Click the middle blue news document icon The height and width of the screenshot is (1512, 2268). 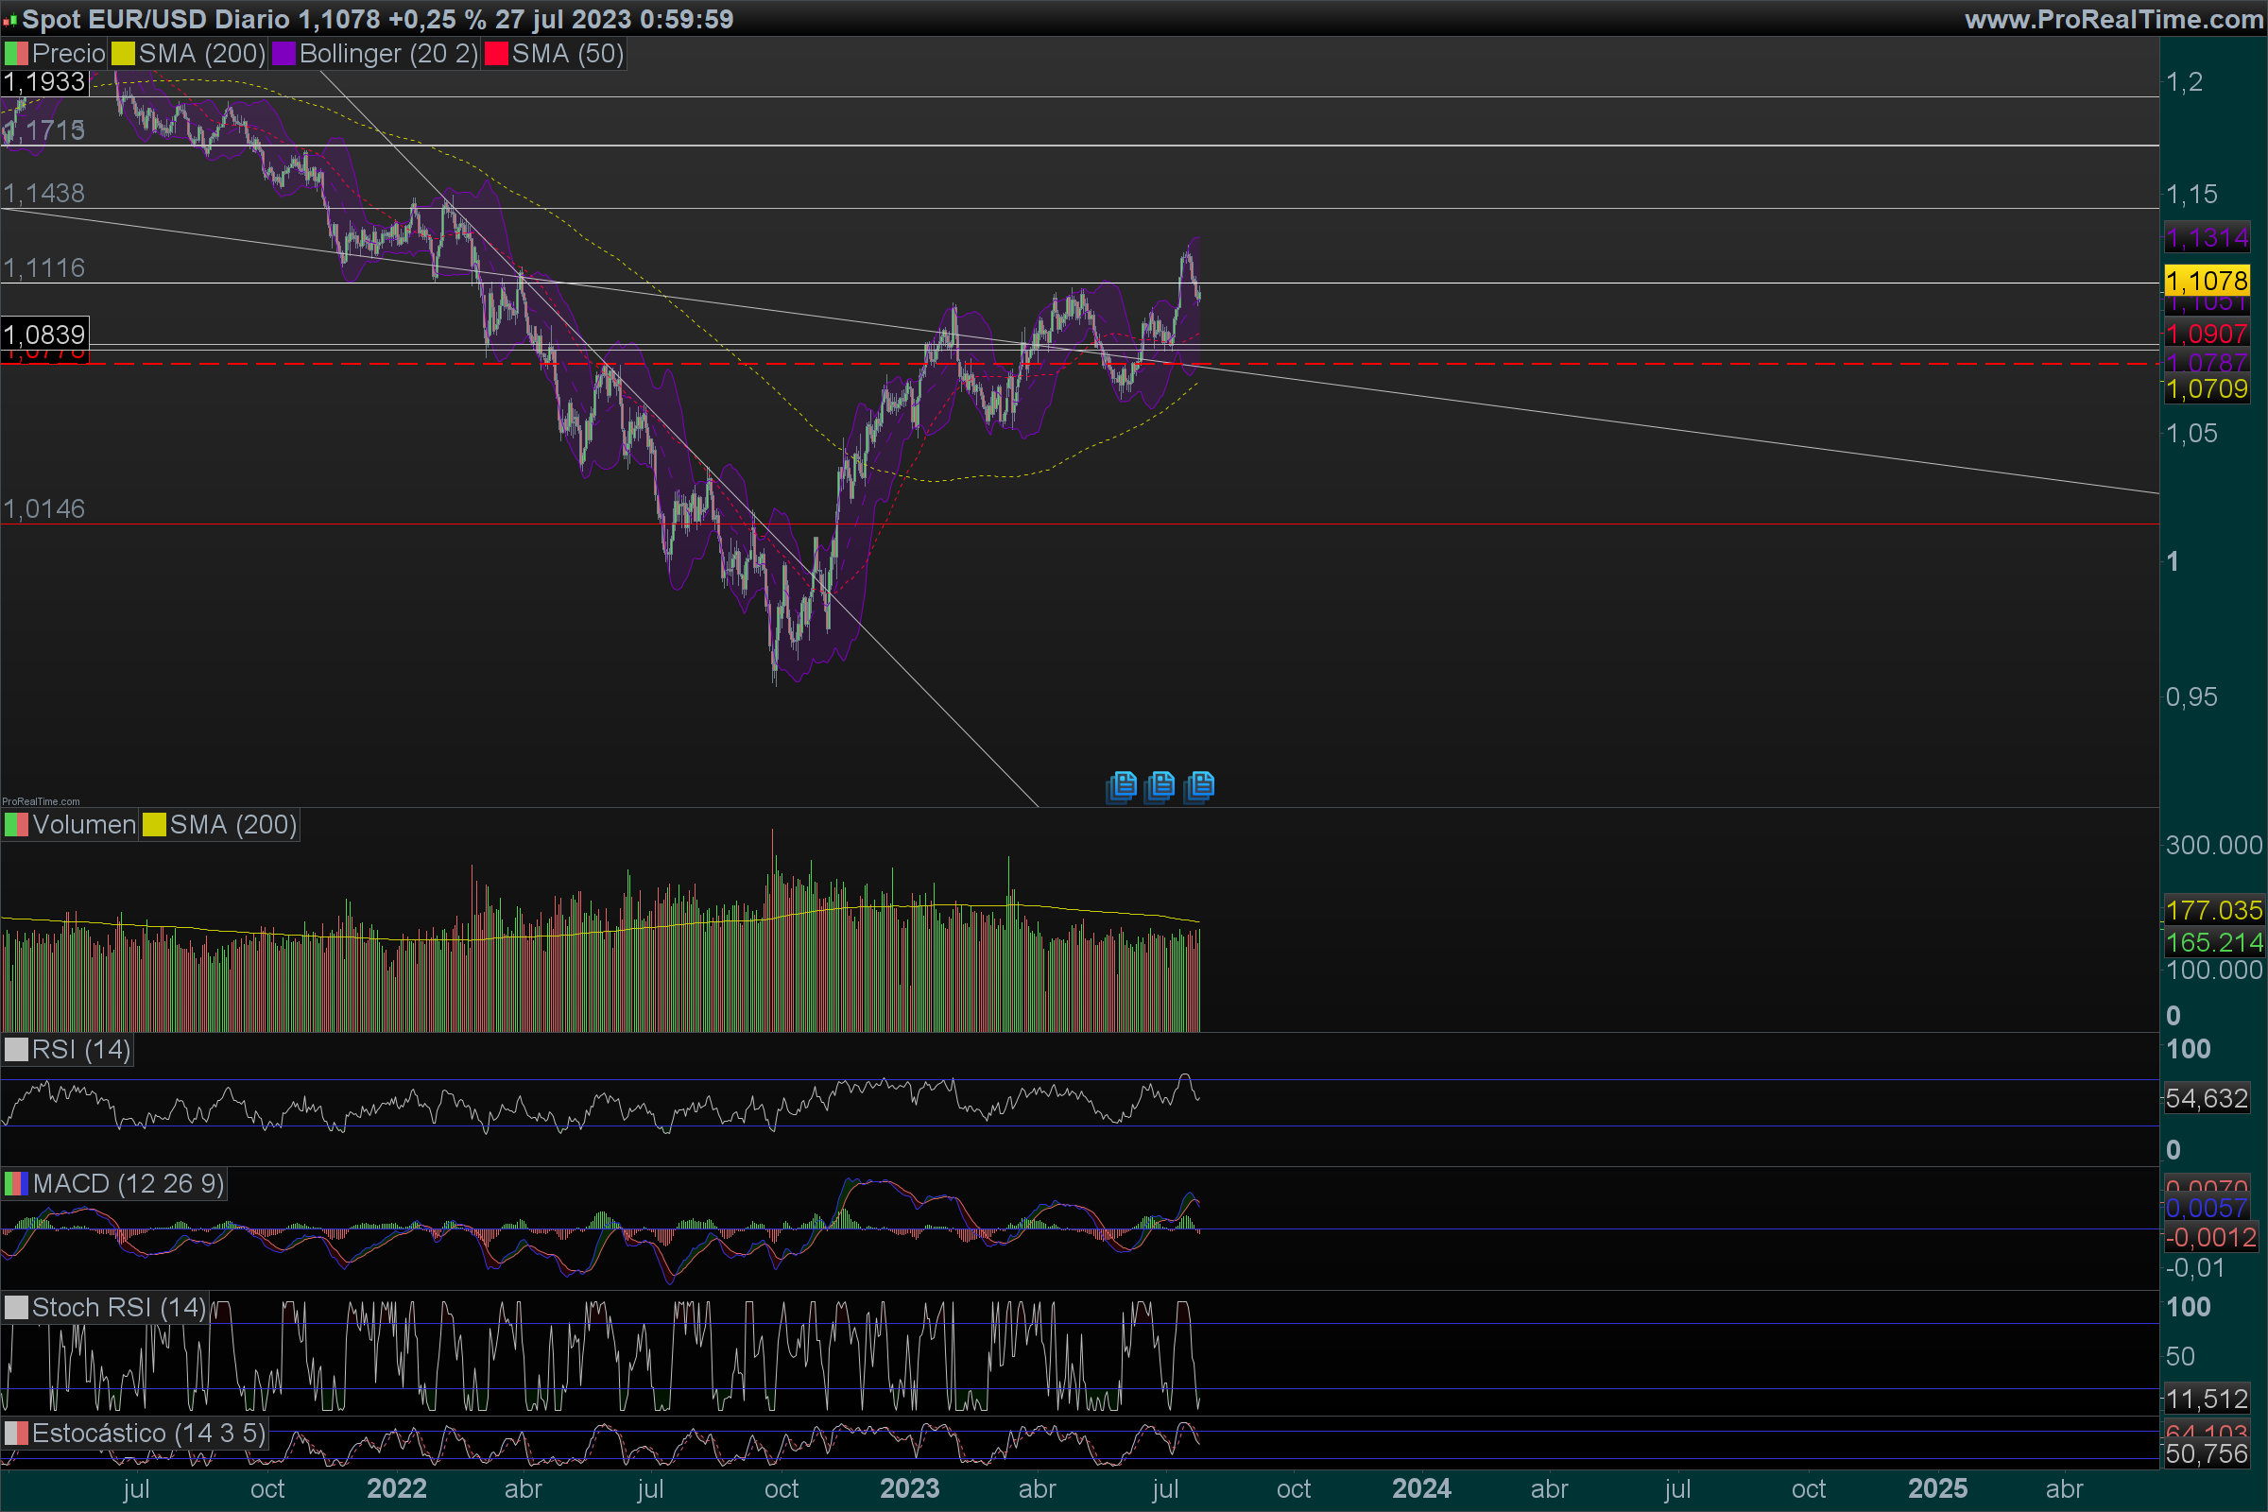point(1160,786)
